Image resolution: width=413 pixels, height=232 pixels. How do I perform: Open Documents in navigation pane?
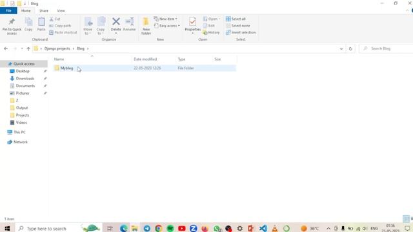point(25,86)
